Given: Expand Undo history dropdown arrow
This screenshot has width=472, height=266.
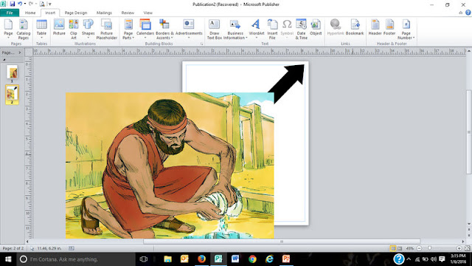Looking at the screenshot, I should click(x=25, y=4).
